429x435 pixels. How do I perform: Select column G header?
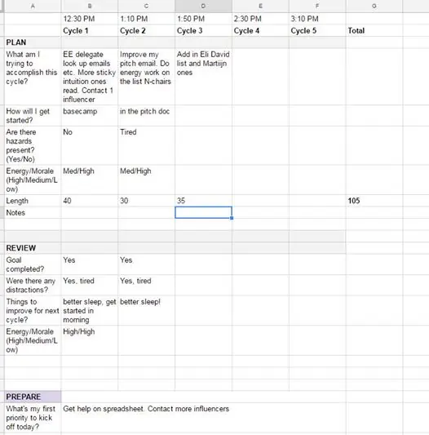coord(374,6)
